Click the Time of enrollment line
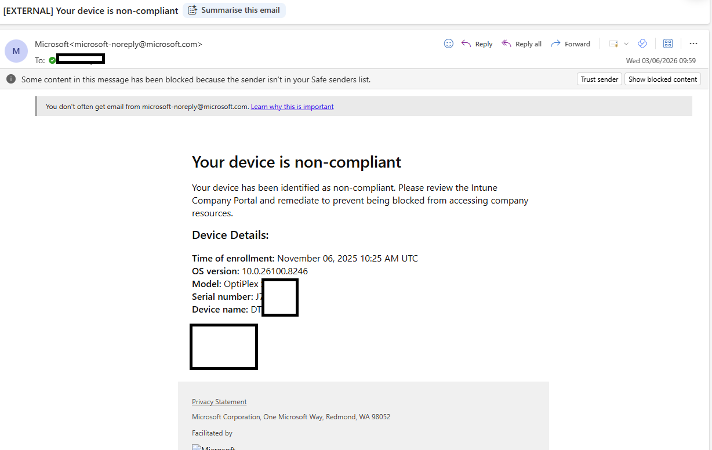 [x=305, y=259]
